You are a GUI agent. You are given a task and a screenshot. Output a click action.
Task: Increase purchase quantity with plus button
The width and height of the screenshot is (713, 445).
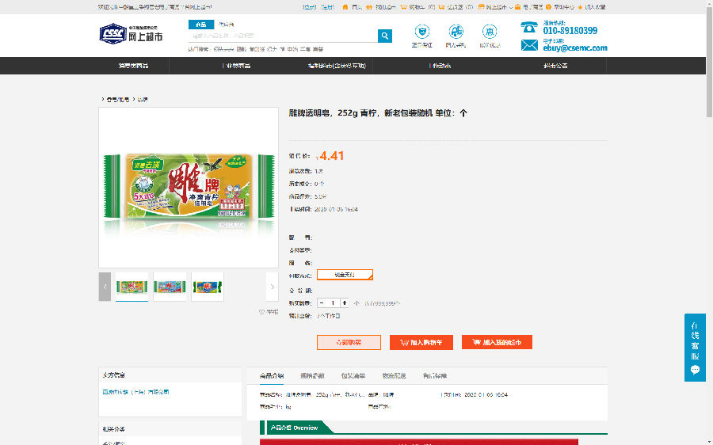(x=345, y=302)
